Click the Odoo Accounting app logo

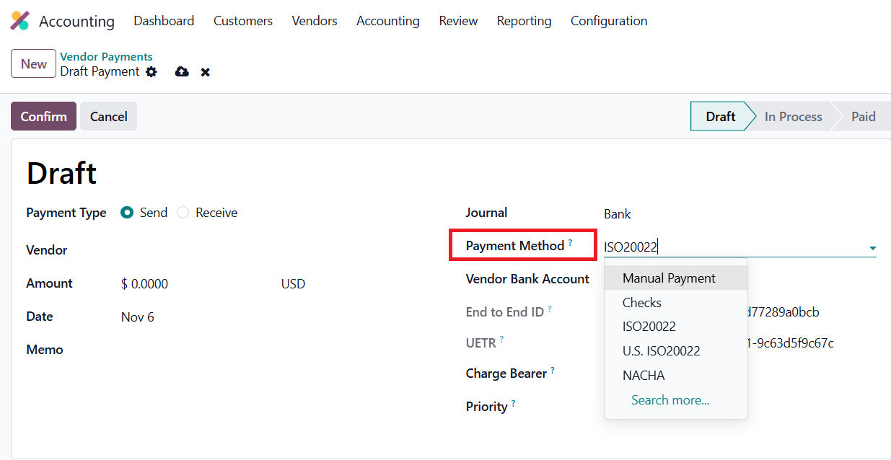[19, 21]
